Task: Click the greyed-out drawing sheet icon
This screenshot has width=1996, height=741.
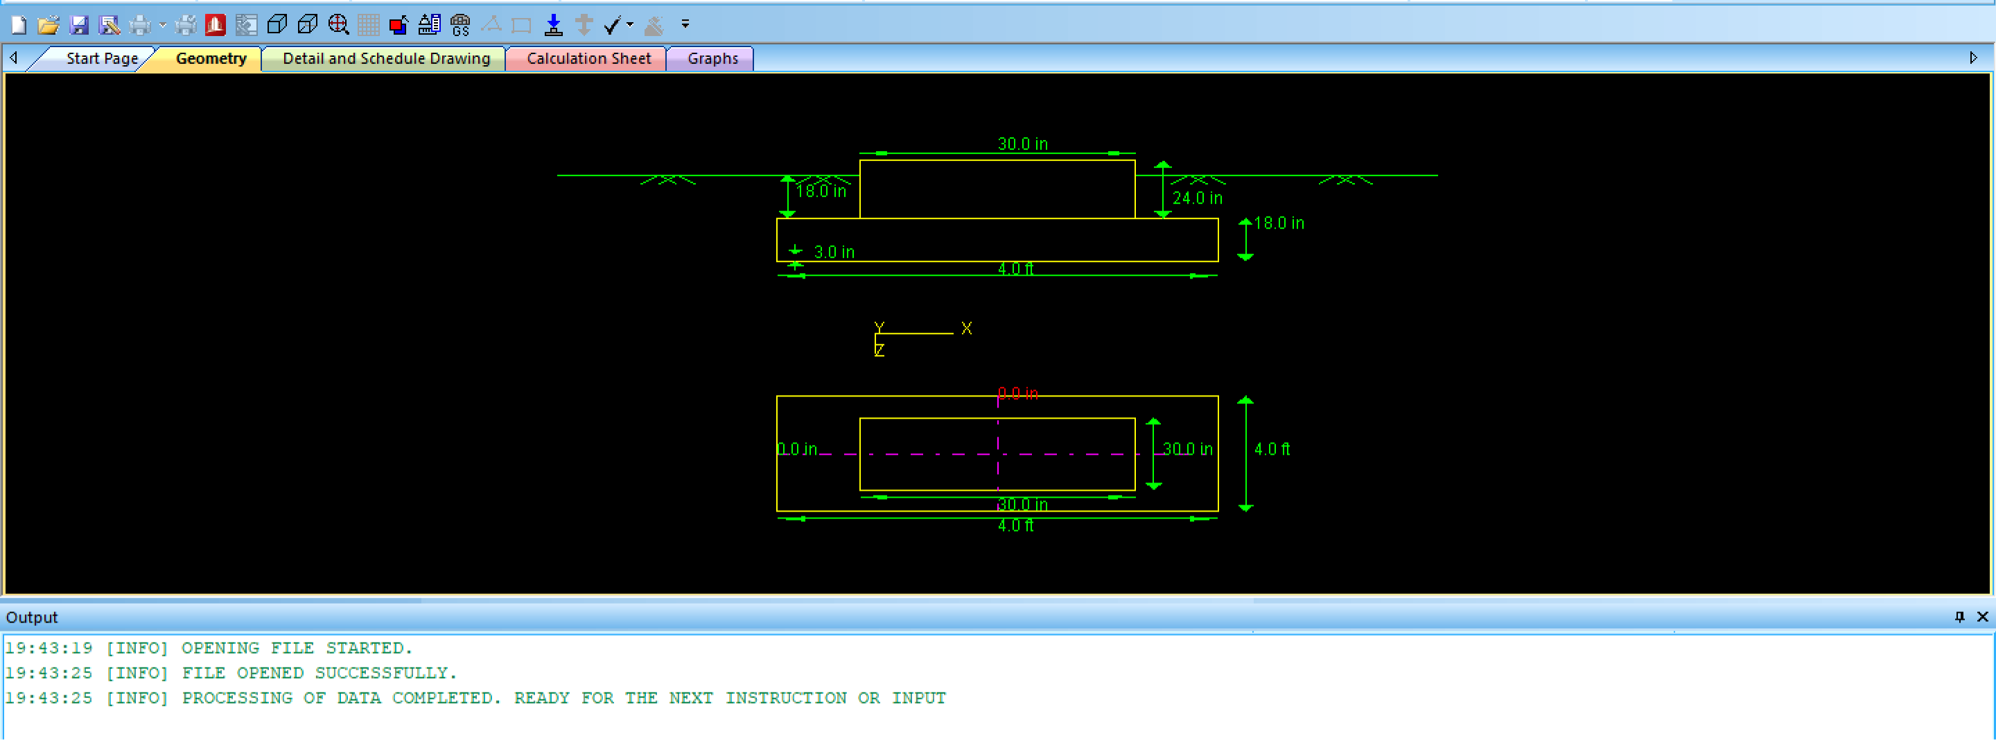Action: point(247,26)
